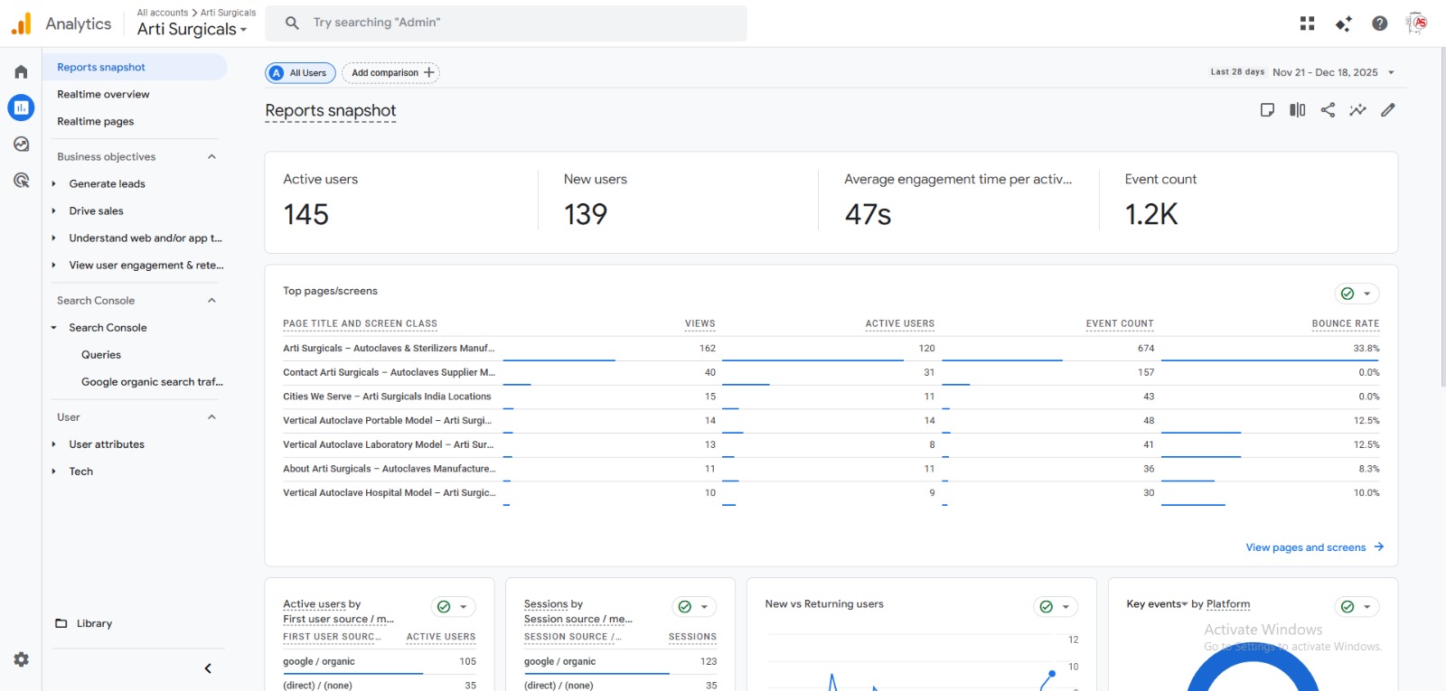The height and width of the screenshot is (691, 1446).
Task: Open status dropdown on Sessions by card
Action: (694, 607)
